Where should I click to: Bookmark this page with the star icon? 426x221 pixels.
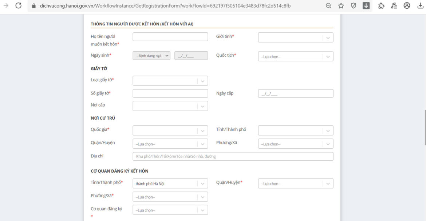341,5
